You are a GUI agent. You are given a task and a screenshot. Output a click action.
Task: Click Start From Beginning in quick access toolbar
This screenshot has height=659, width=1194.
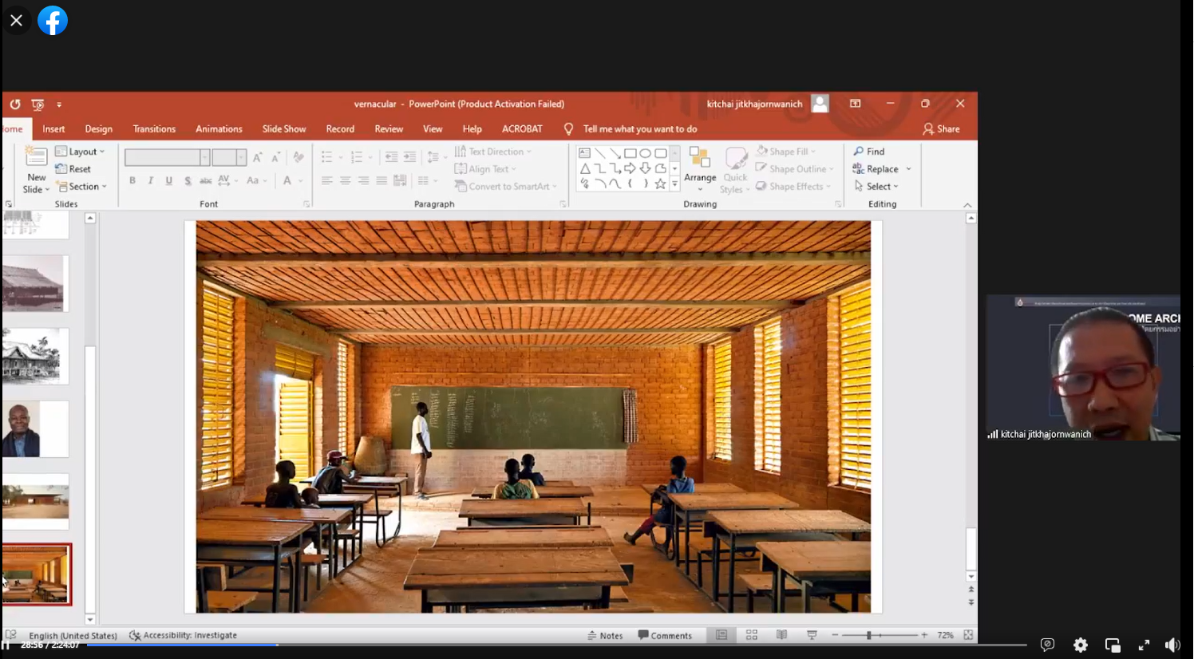point(38,105)
